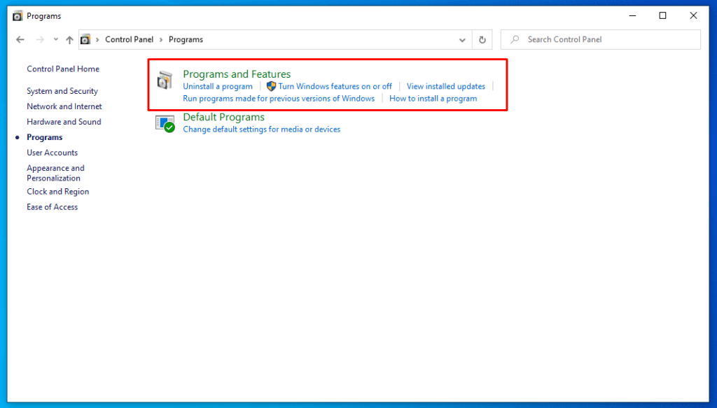Open System and Security category

pos(62,91)
